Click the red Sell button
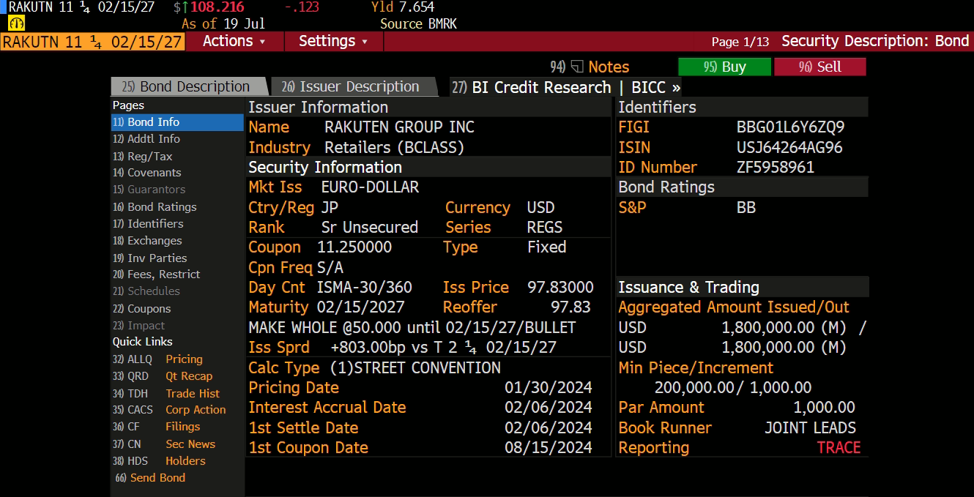Screen dimensions: 974x497 click(819, 67)
